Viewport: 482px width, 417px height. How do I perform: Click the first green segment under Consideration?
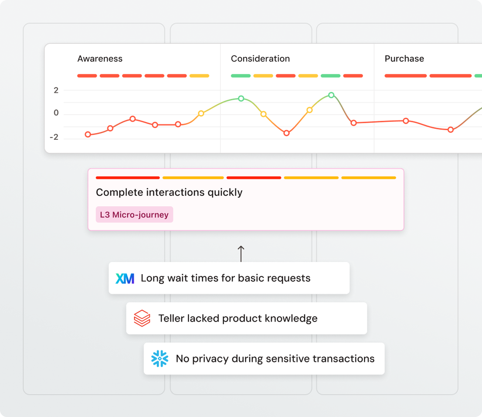pyautogui.click(x=241, y=76)
